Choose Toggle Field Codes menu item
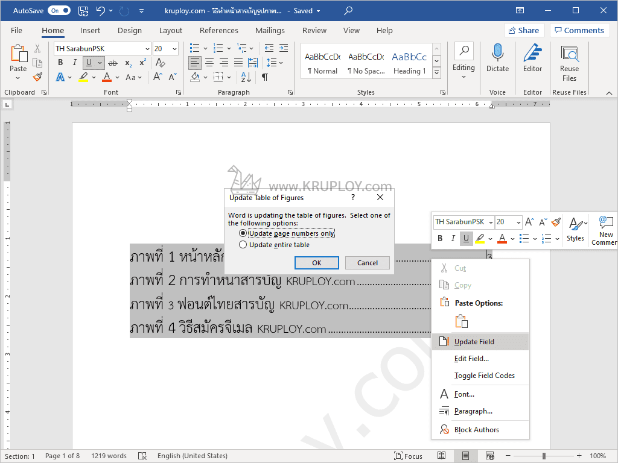Image resolution: width=618 pixels, height=463 pixels. point(480,375)
